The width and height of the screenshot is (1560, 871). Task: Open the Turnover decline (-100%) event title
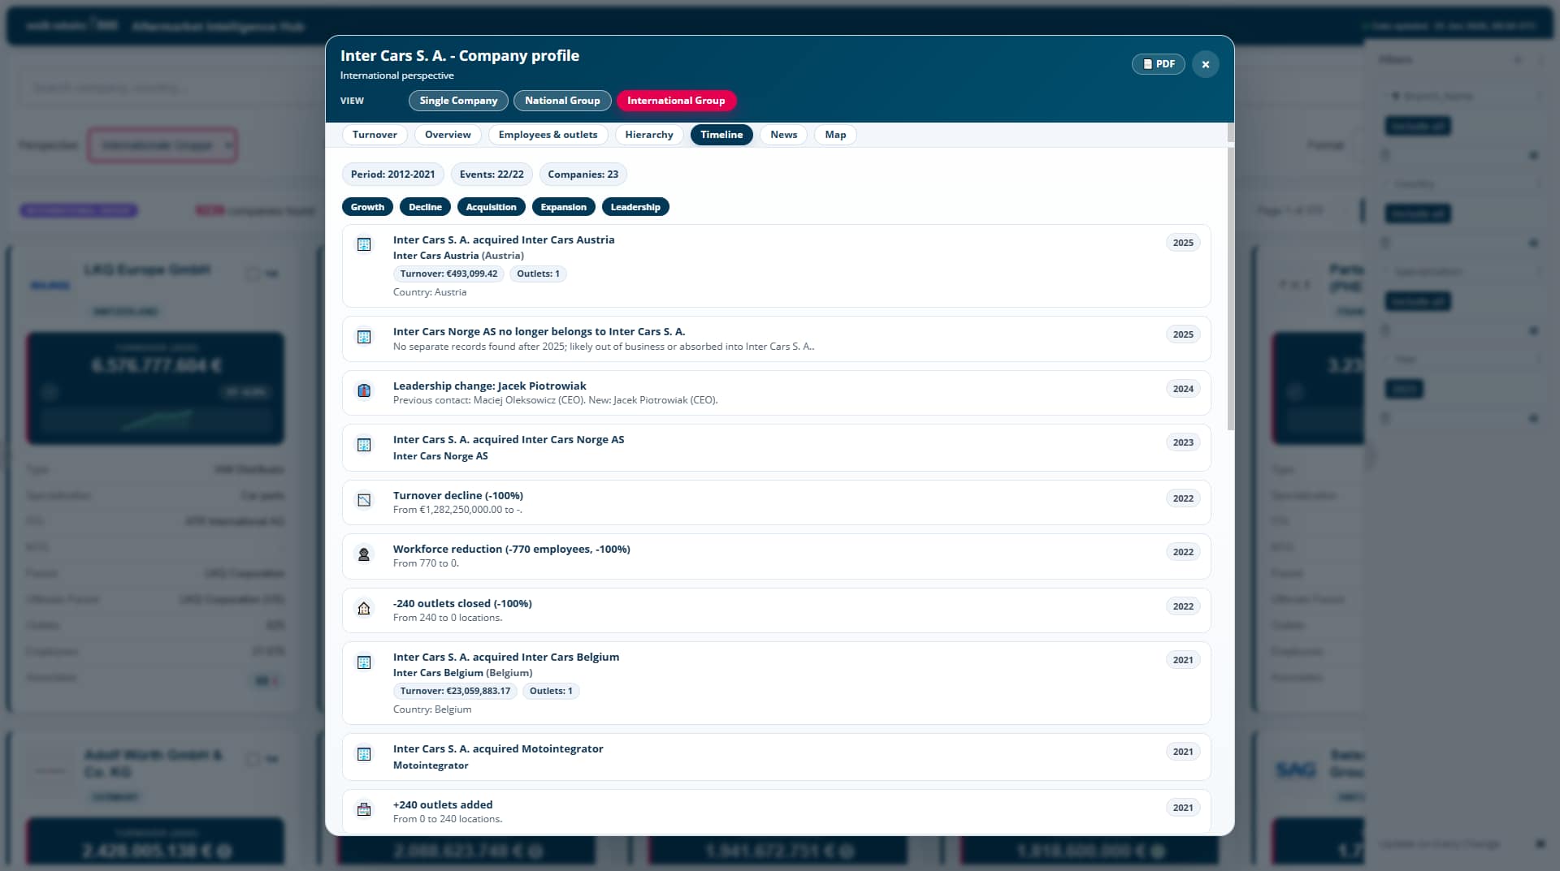(458, 495)
